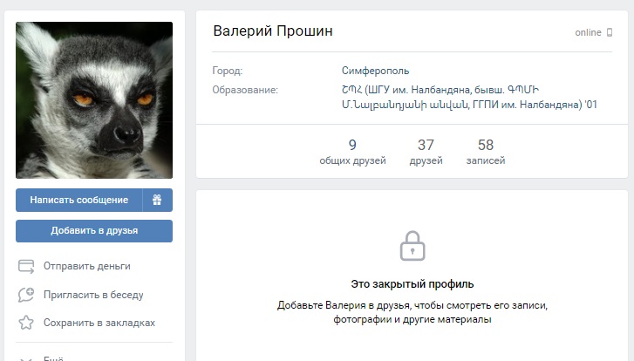Open the 9 общих друзей counter
634x361 pixels.
point(352,152)
